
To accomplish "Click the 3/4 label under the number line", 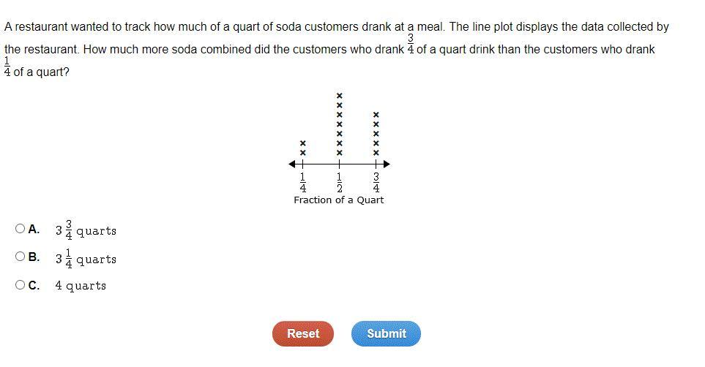I will point(376,182).
